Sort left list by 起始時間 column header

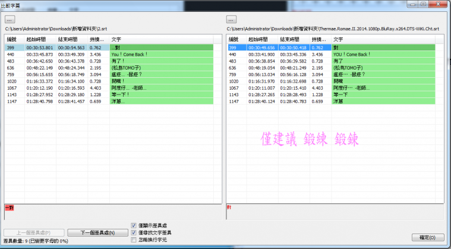(40, 39)
